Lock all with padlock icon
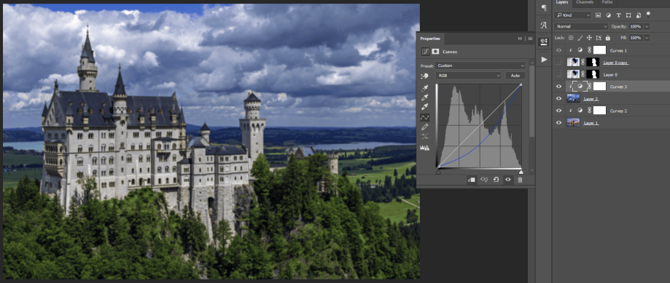 tap(607, 38)
